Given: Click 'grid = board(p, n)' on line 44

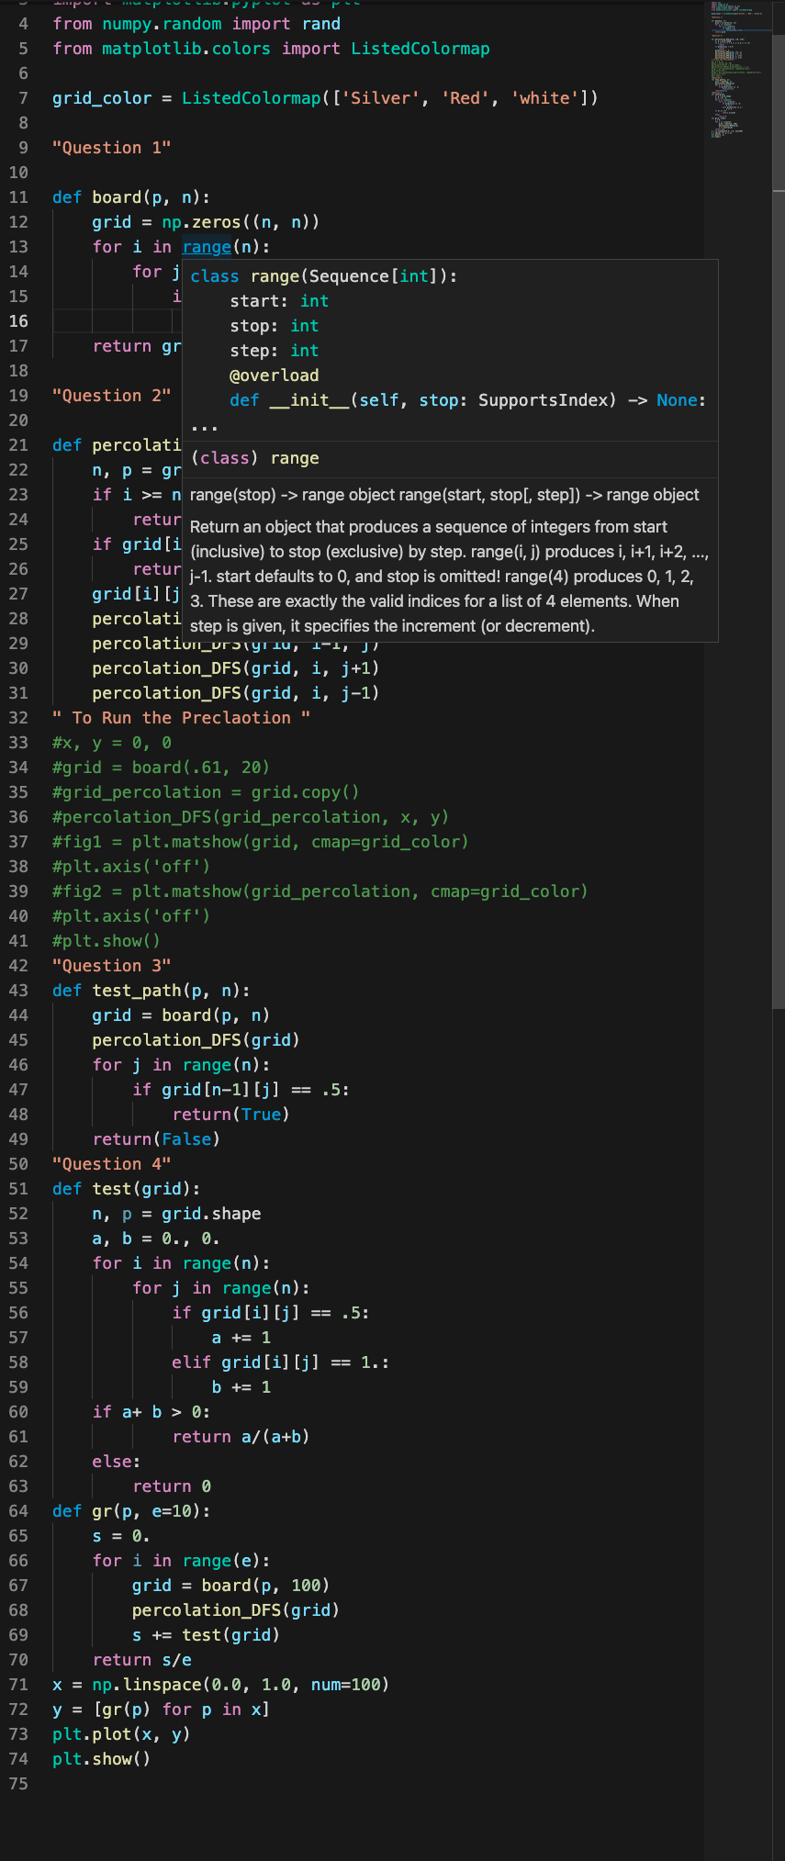Looking at the screenshot, I should (x=181, y=1015).
